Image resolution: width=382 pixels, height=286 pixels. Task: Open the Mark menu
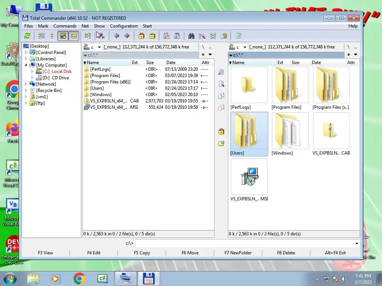point(43,26)
